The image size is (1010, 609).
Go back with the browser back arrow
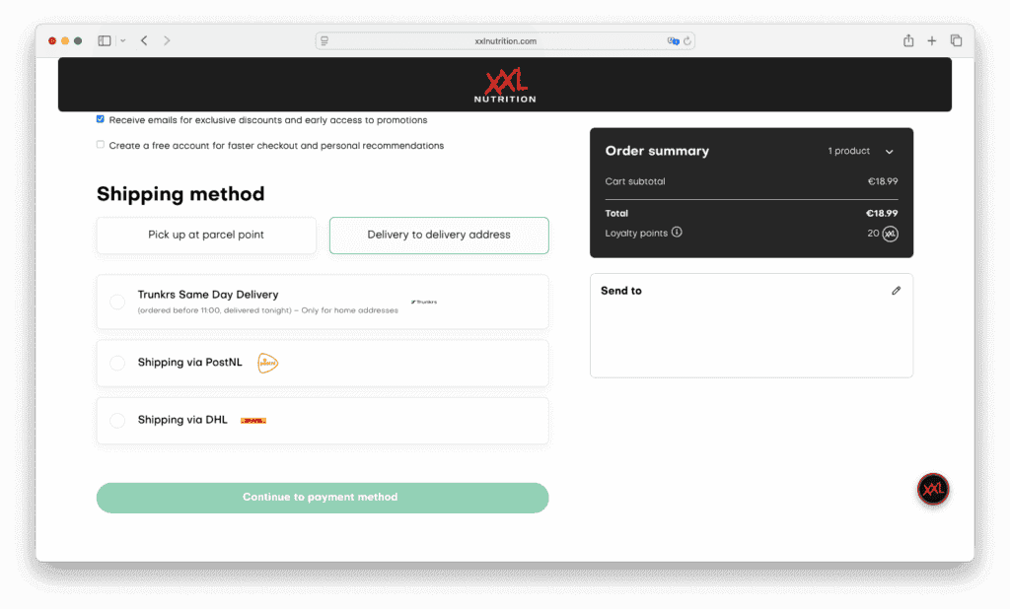144,40
